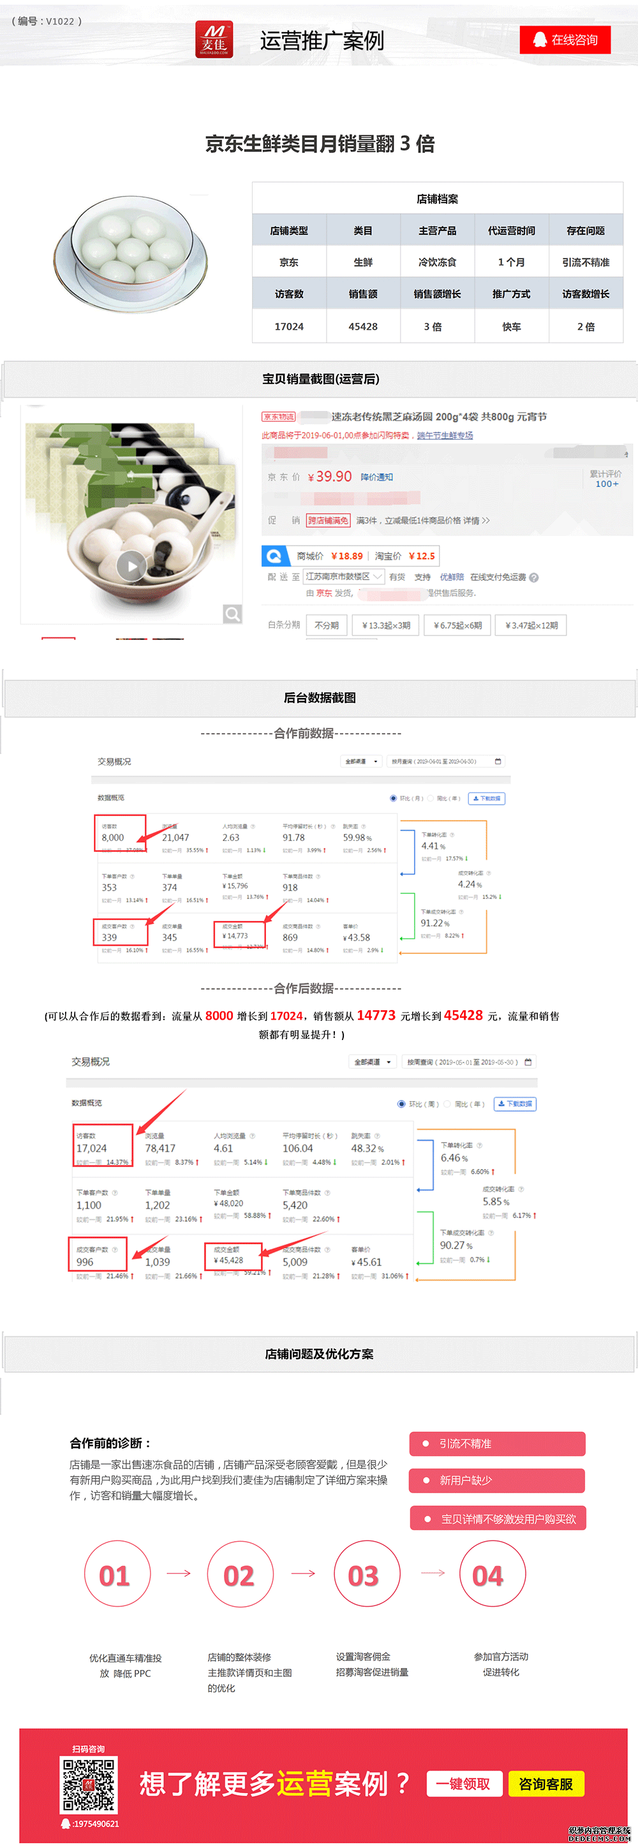This screenshot has width=638, height=1848.
Task: Click the 访客数 17024 cell in 店铺档案
Action: pos(289,327)
